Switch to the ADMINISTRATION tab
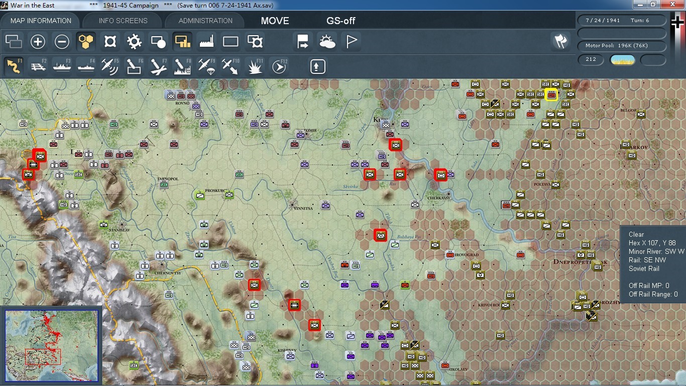The image size is (686, 386). pyautogui.click(x=205, y=21)
